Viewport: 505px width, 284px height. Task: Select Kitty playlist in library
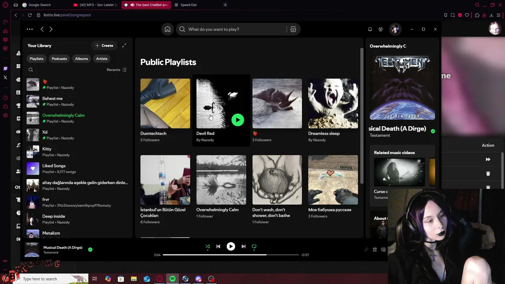(x=77, y=152)
